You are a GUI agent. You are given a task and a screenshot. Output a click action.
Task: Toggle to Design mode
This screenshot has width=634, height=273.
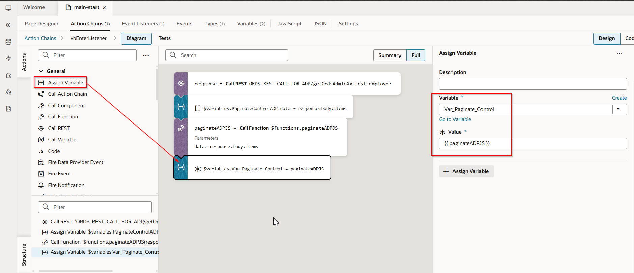(x=606, y=38)
